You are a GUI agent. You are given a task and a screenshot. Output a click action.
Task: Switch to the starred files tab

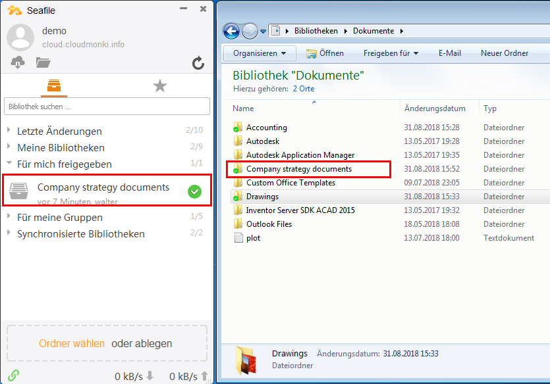pos(160,85)
